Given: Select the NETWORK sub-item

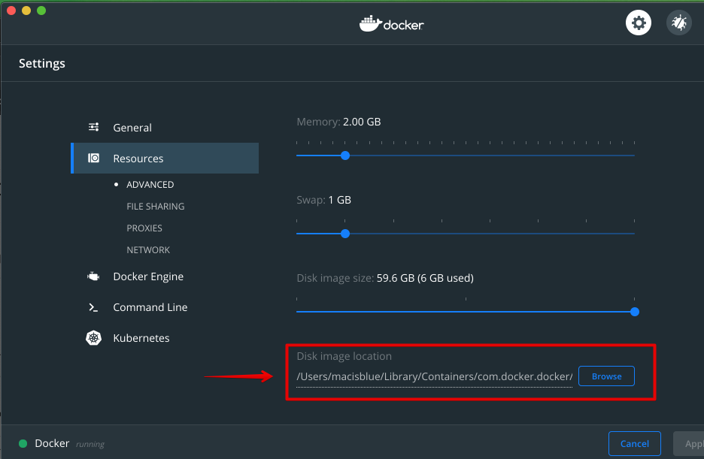Looking at the screenshot, I should click(148, 249).
